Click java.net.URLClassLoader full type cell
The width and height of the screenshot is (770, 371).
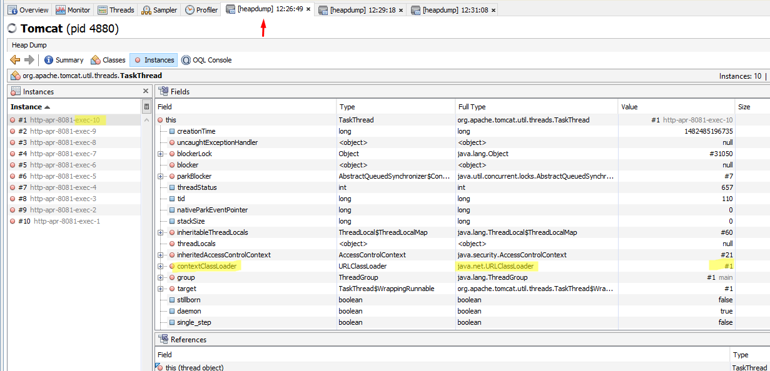point(495,266)
